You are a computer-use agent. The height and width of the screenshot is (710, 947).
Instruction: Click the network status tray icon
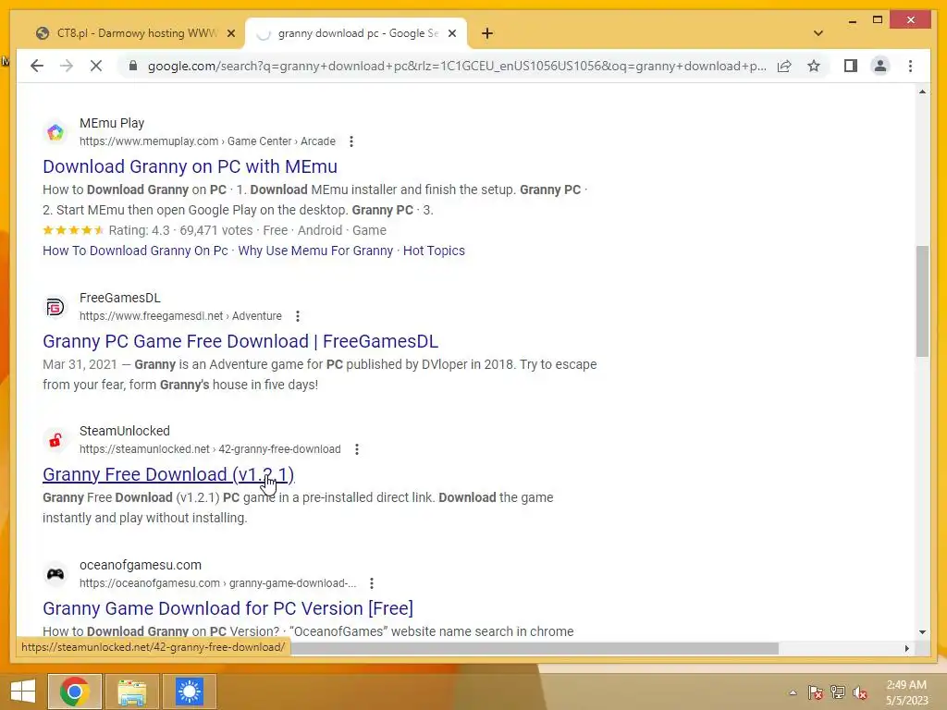click(x=838, y=692)
